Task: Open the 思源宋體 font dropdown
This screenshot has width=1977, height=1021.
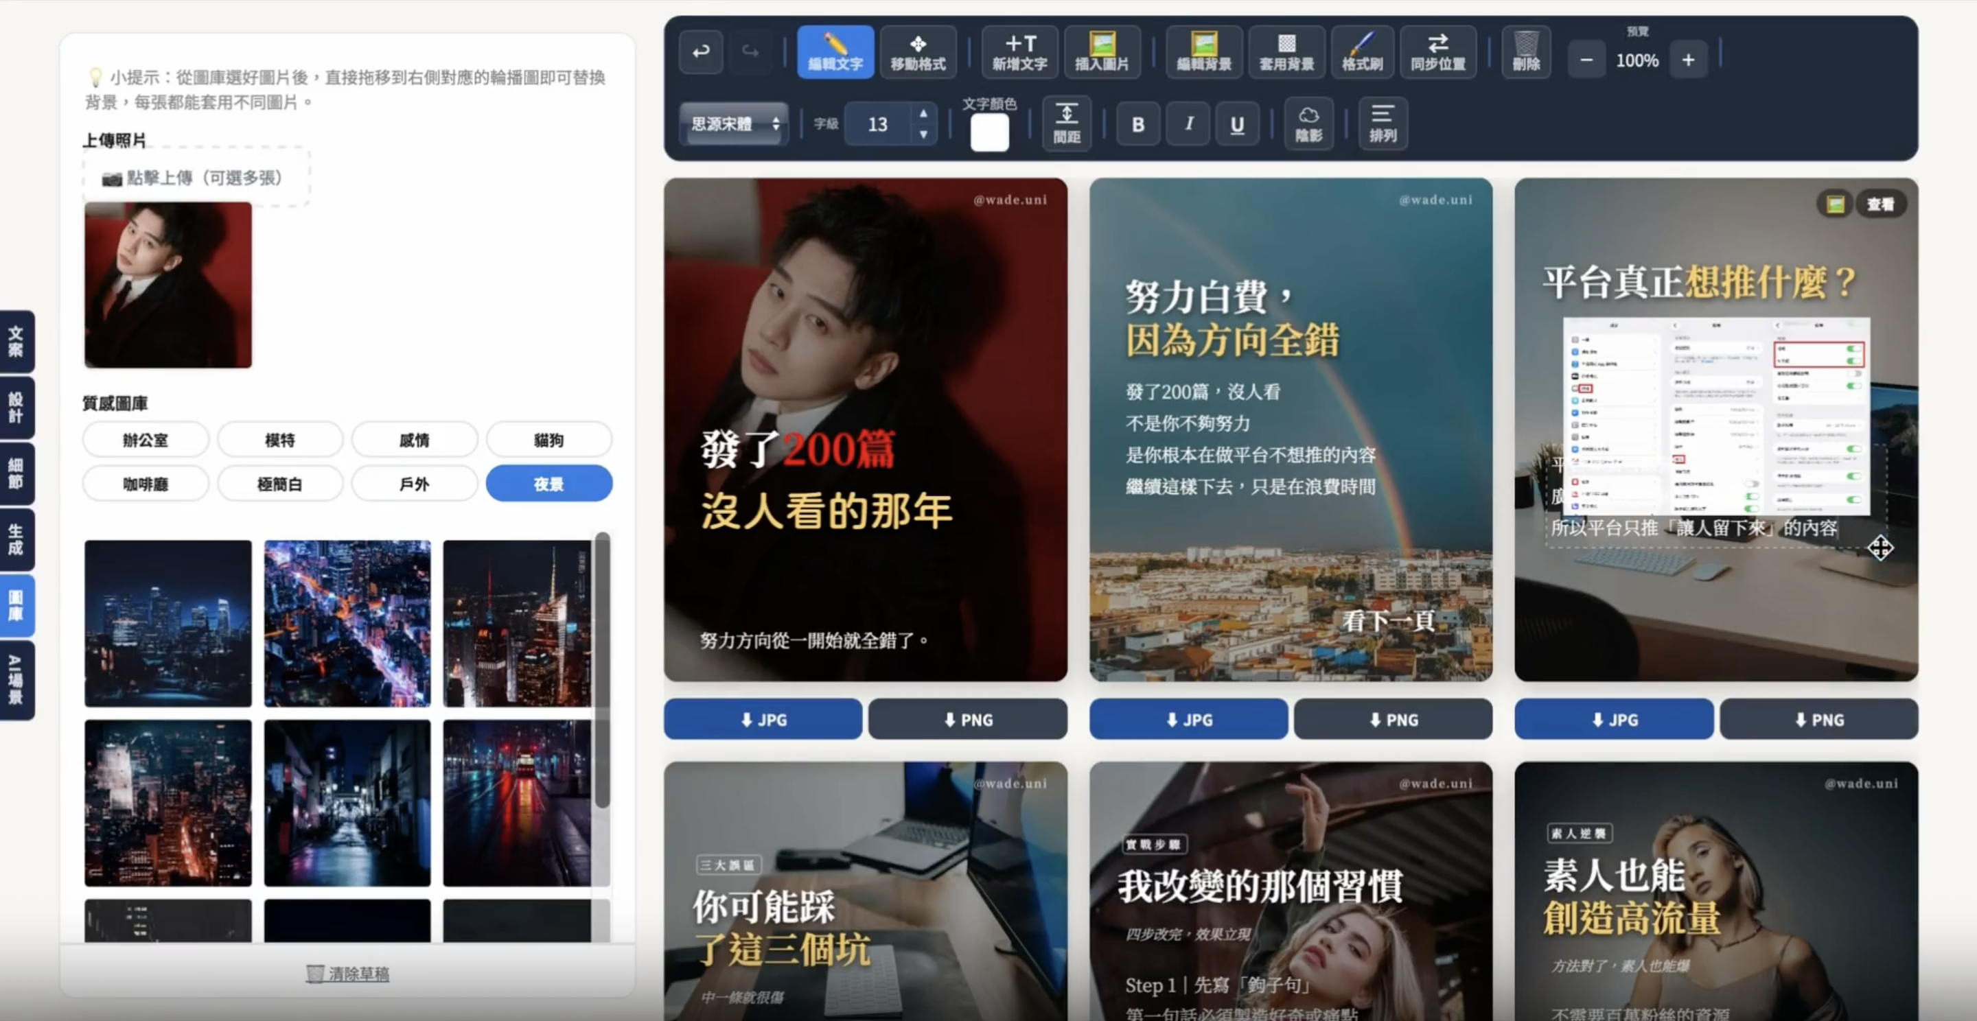Action: click(x=734, y=124)
